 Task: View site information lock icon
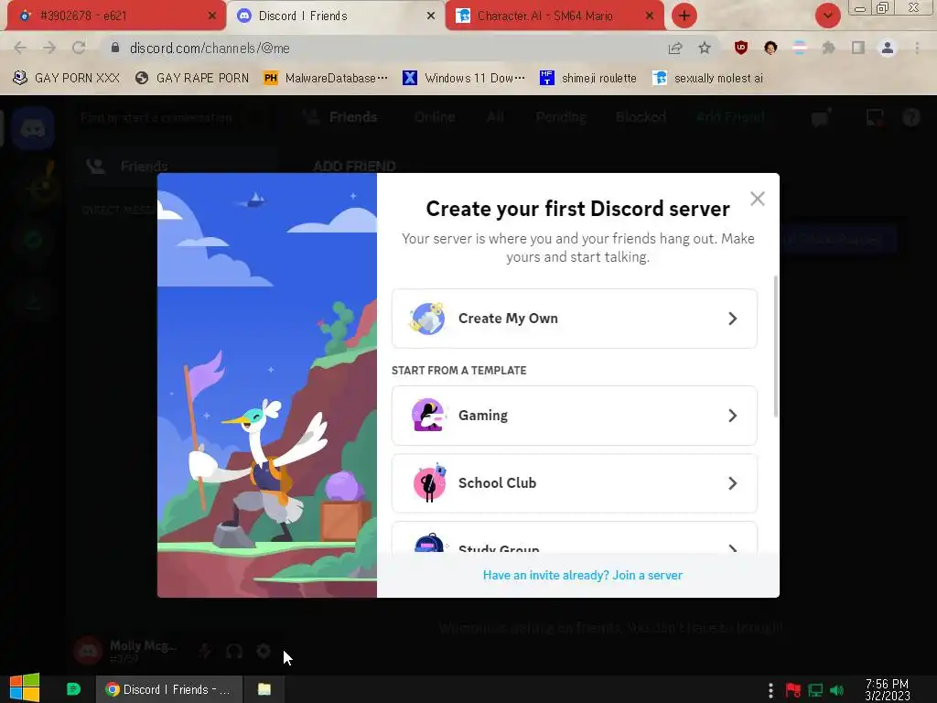click(115, 48)
